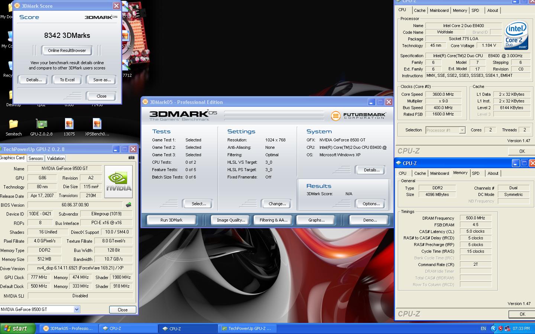Screen dimensions: 535x334
Task: Click the system tray security shield icon
Action: tap(500, 328)
